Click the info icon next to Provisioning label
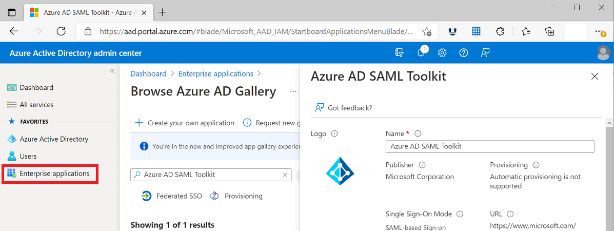This screenshot has height=231, width=614. [536, 165]
